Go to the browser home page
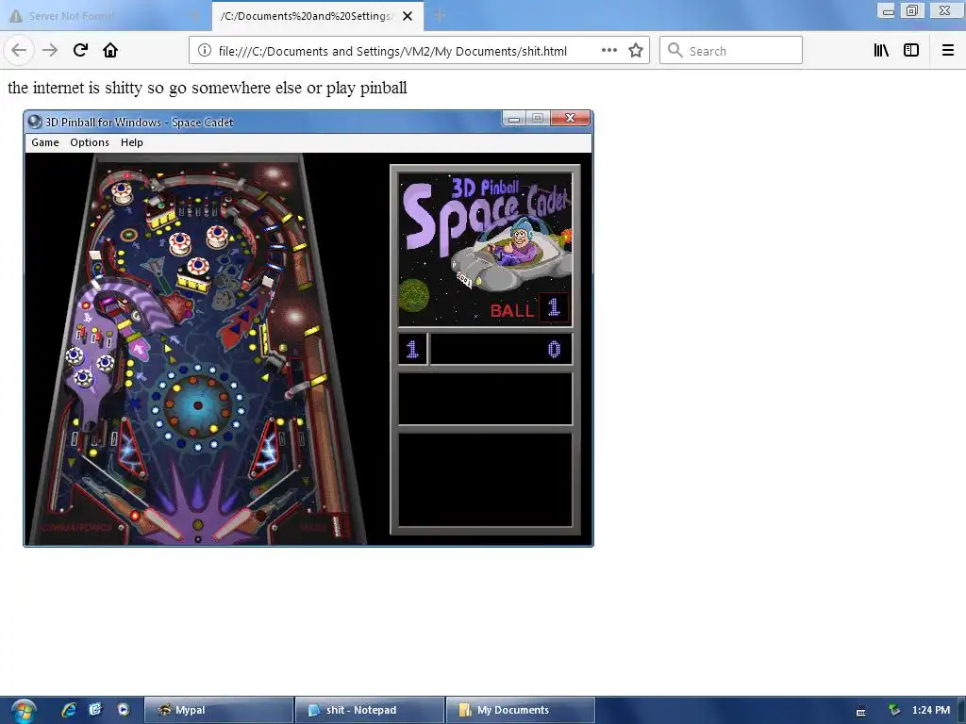966x724 pixels. coord(110,51)
